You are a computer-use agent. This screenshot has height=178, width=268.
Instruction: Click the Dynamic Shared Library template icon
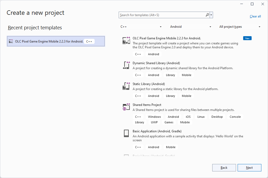tap(126, 65)
